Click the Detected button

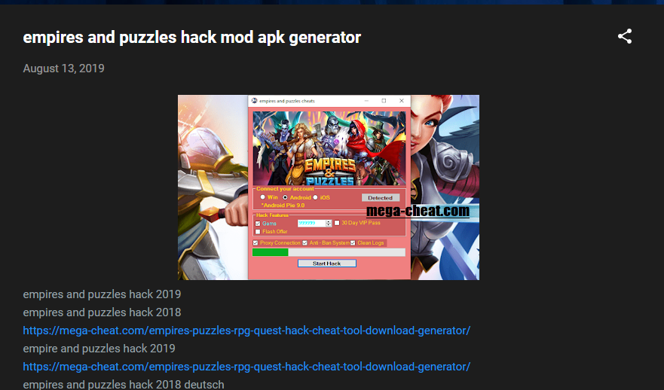coord(381,197)
